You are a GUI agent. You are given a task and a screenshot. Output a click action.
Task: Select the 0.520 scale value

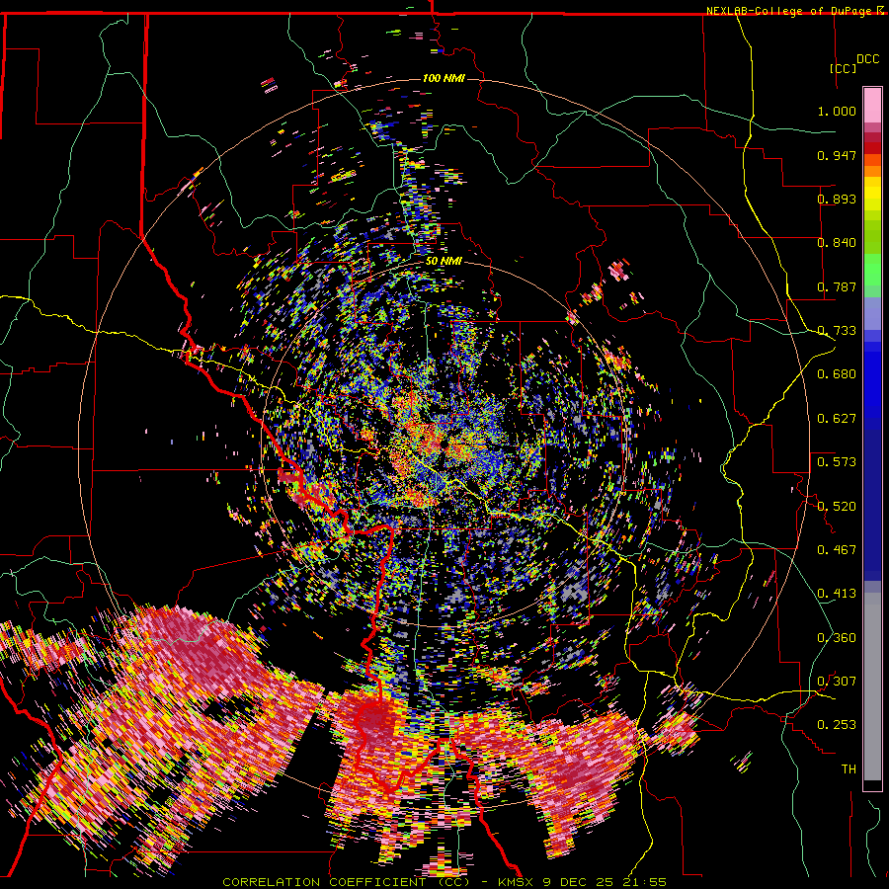837,506
